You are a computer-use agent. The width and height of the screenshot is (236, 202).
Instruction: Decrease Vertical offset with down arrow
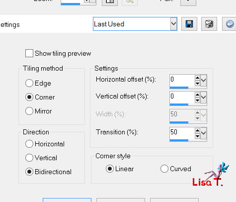[x=197, y=101]
